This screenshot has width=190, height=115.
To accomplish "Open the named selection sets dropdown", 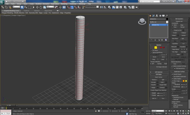I will pyautogui.click(x=92, y=7).
